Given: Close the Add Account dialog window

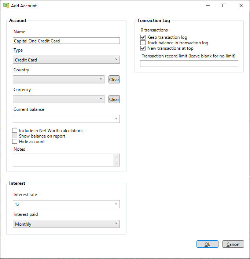Looking at the screenshot, I should (241, 5).
